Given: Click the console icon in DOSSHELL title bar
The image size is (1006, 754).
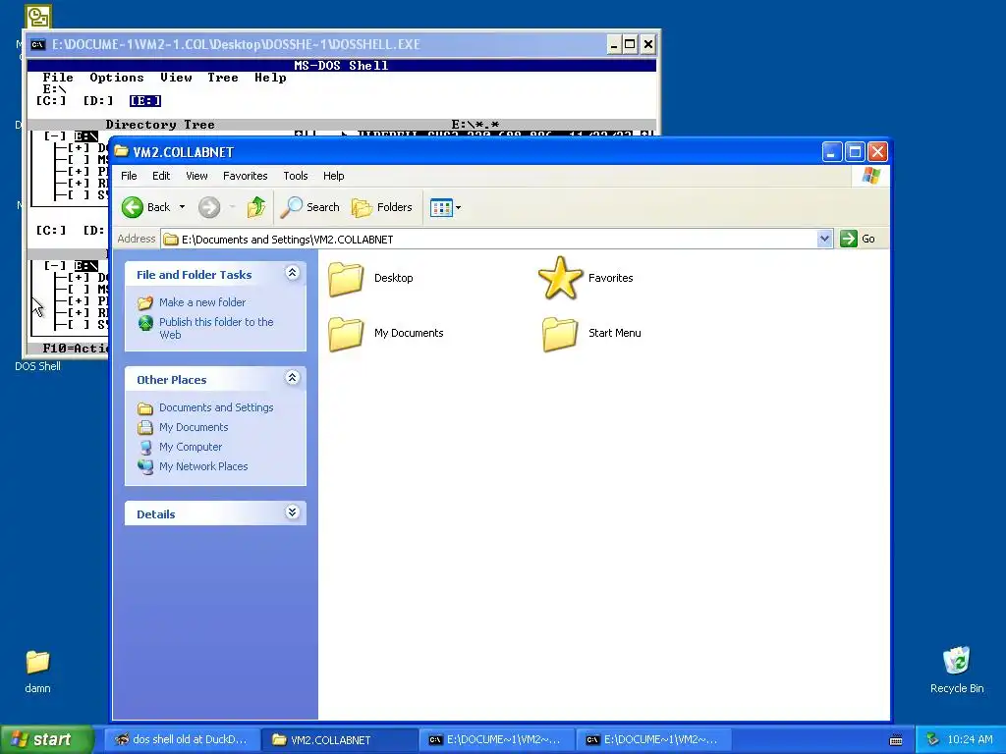Looking at the screenshot, I should [x=38, y=44].
